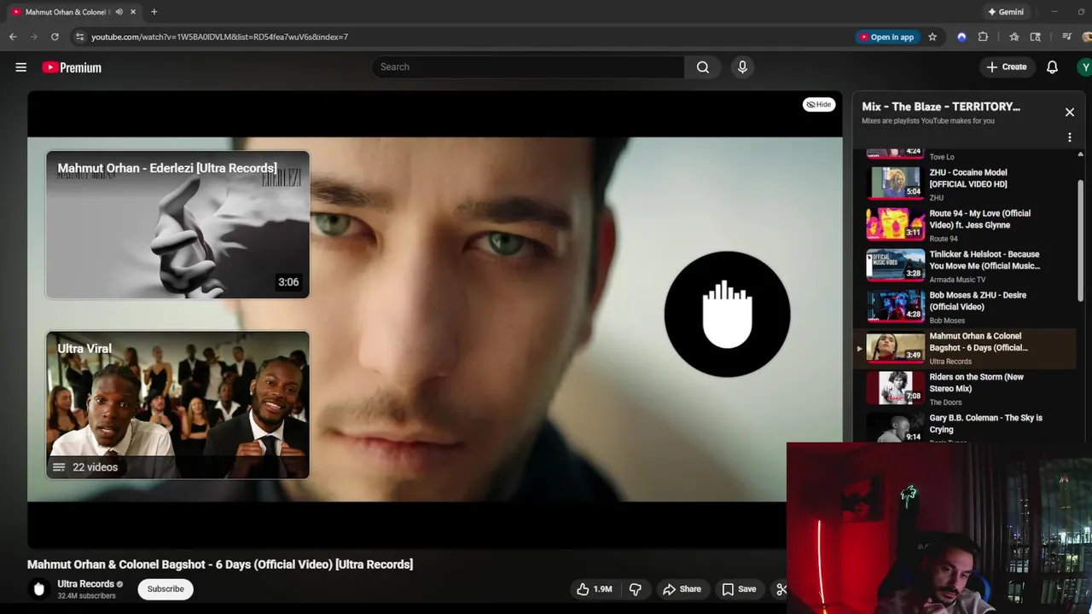Play Riders on the Storm from mix
The width and height of the screenshot is (1092, 614).
(x=966, y=388)
